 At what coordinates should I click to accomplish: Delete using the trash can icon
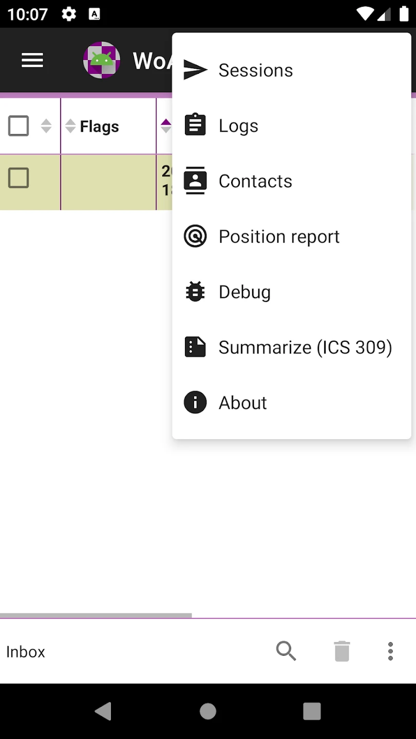(x=342, y=651)
